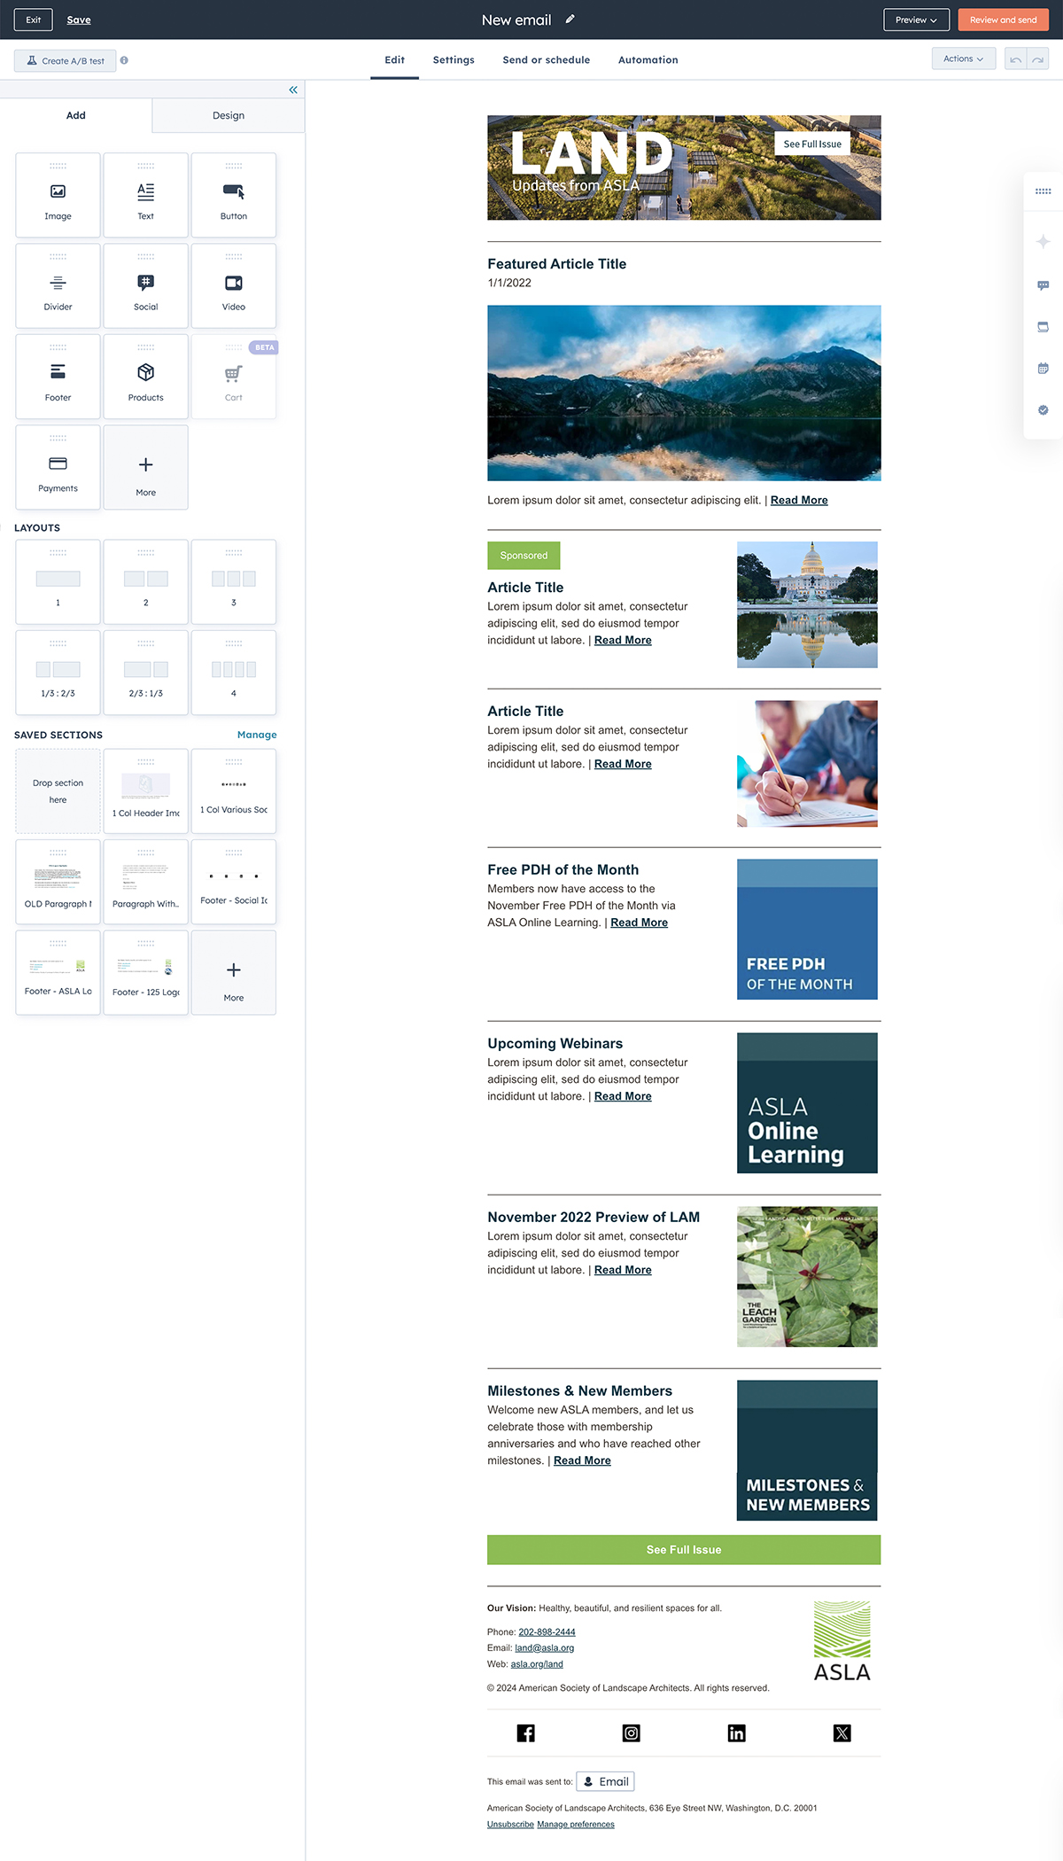
Task: Click See Full Issue on header banner
Action: [x=812, y=144]
